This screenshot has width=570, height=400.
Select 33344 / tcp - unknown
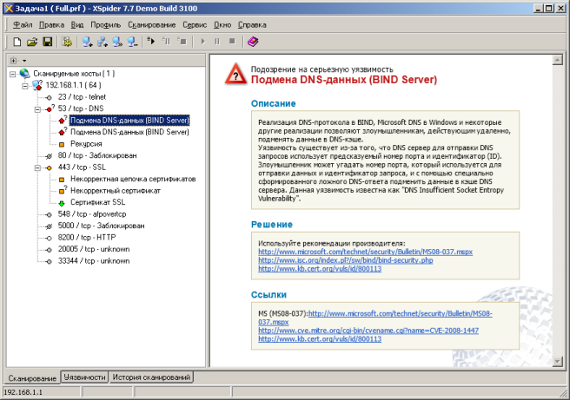94,261
